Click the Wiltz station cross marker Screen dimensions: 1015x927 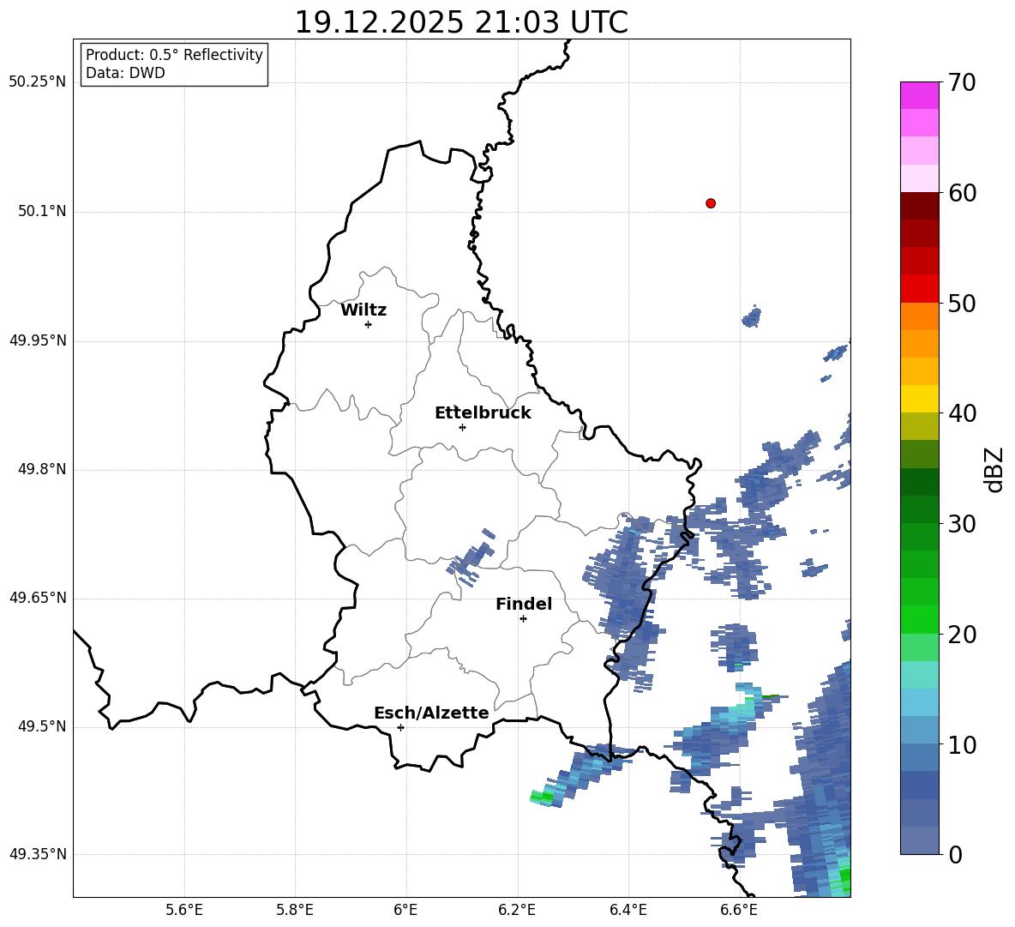click(369, 324)
